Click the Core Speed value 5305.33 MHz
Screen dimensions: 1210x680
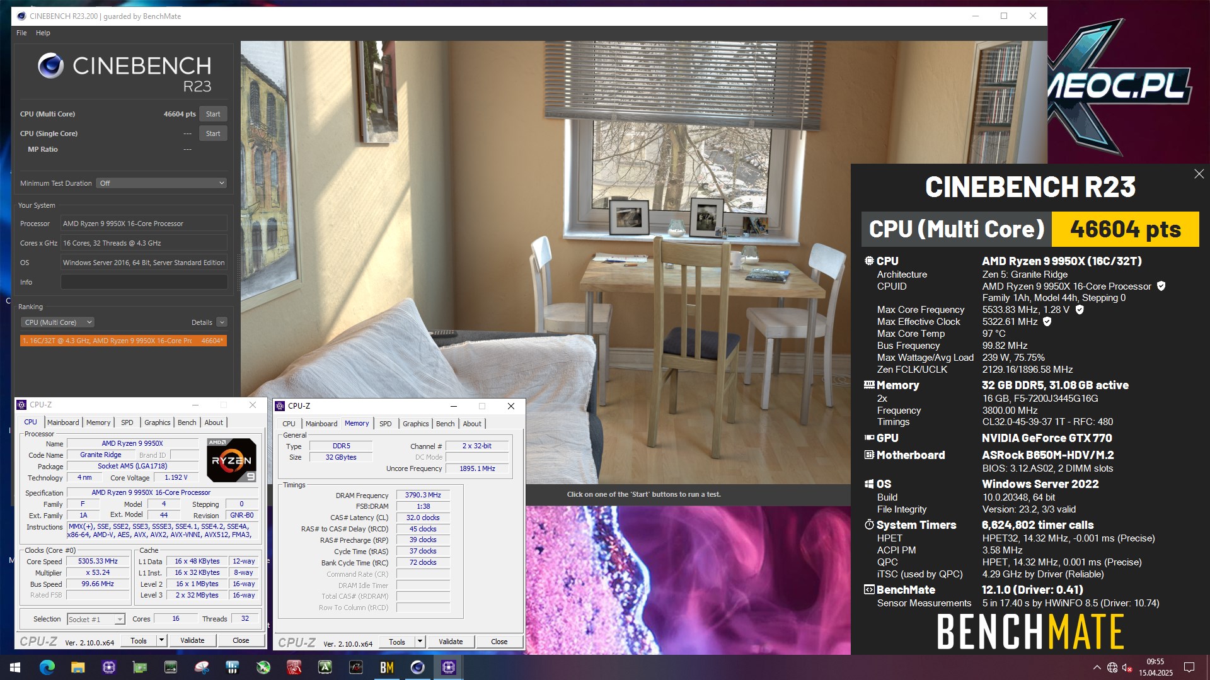(x=98, y=561)
